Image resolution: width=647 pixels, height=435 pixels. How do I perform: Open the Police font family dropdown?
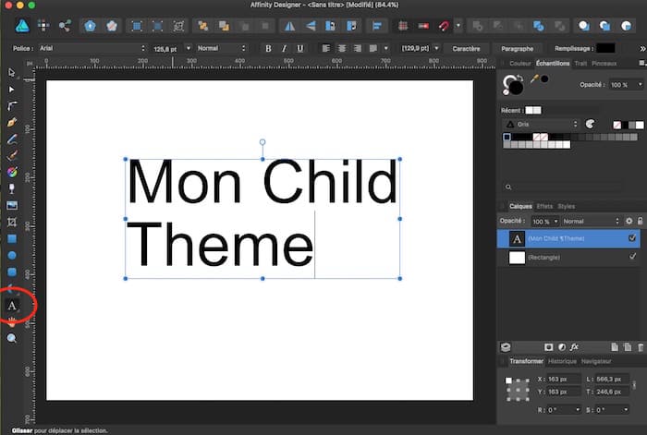[92, 48]
